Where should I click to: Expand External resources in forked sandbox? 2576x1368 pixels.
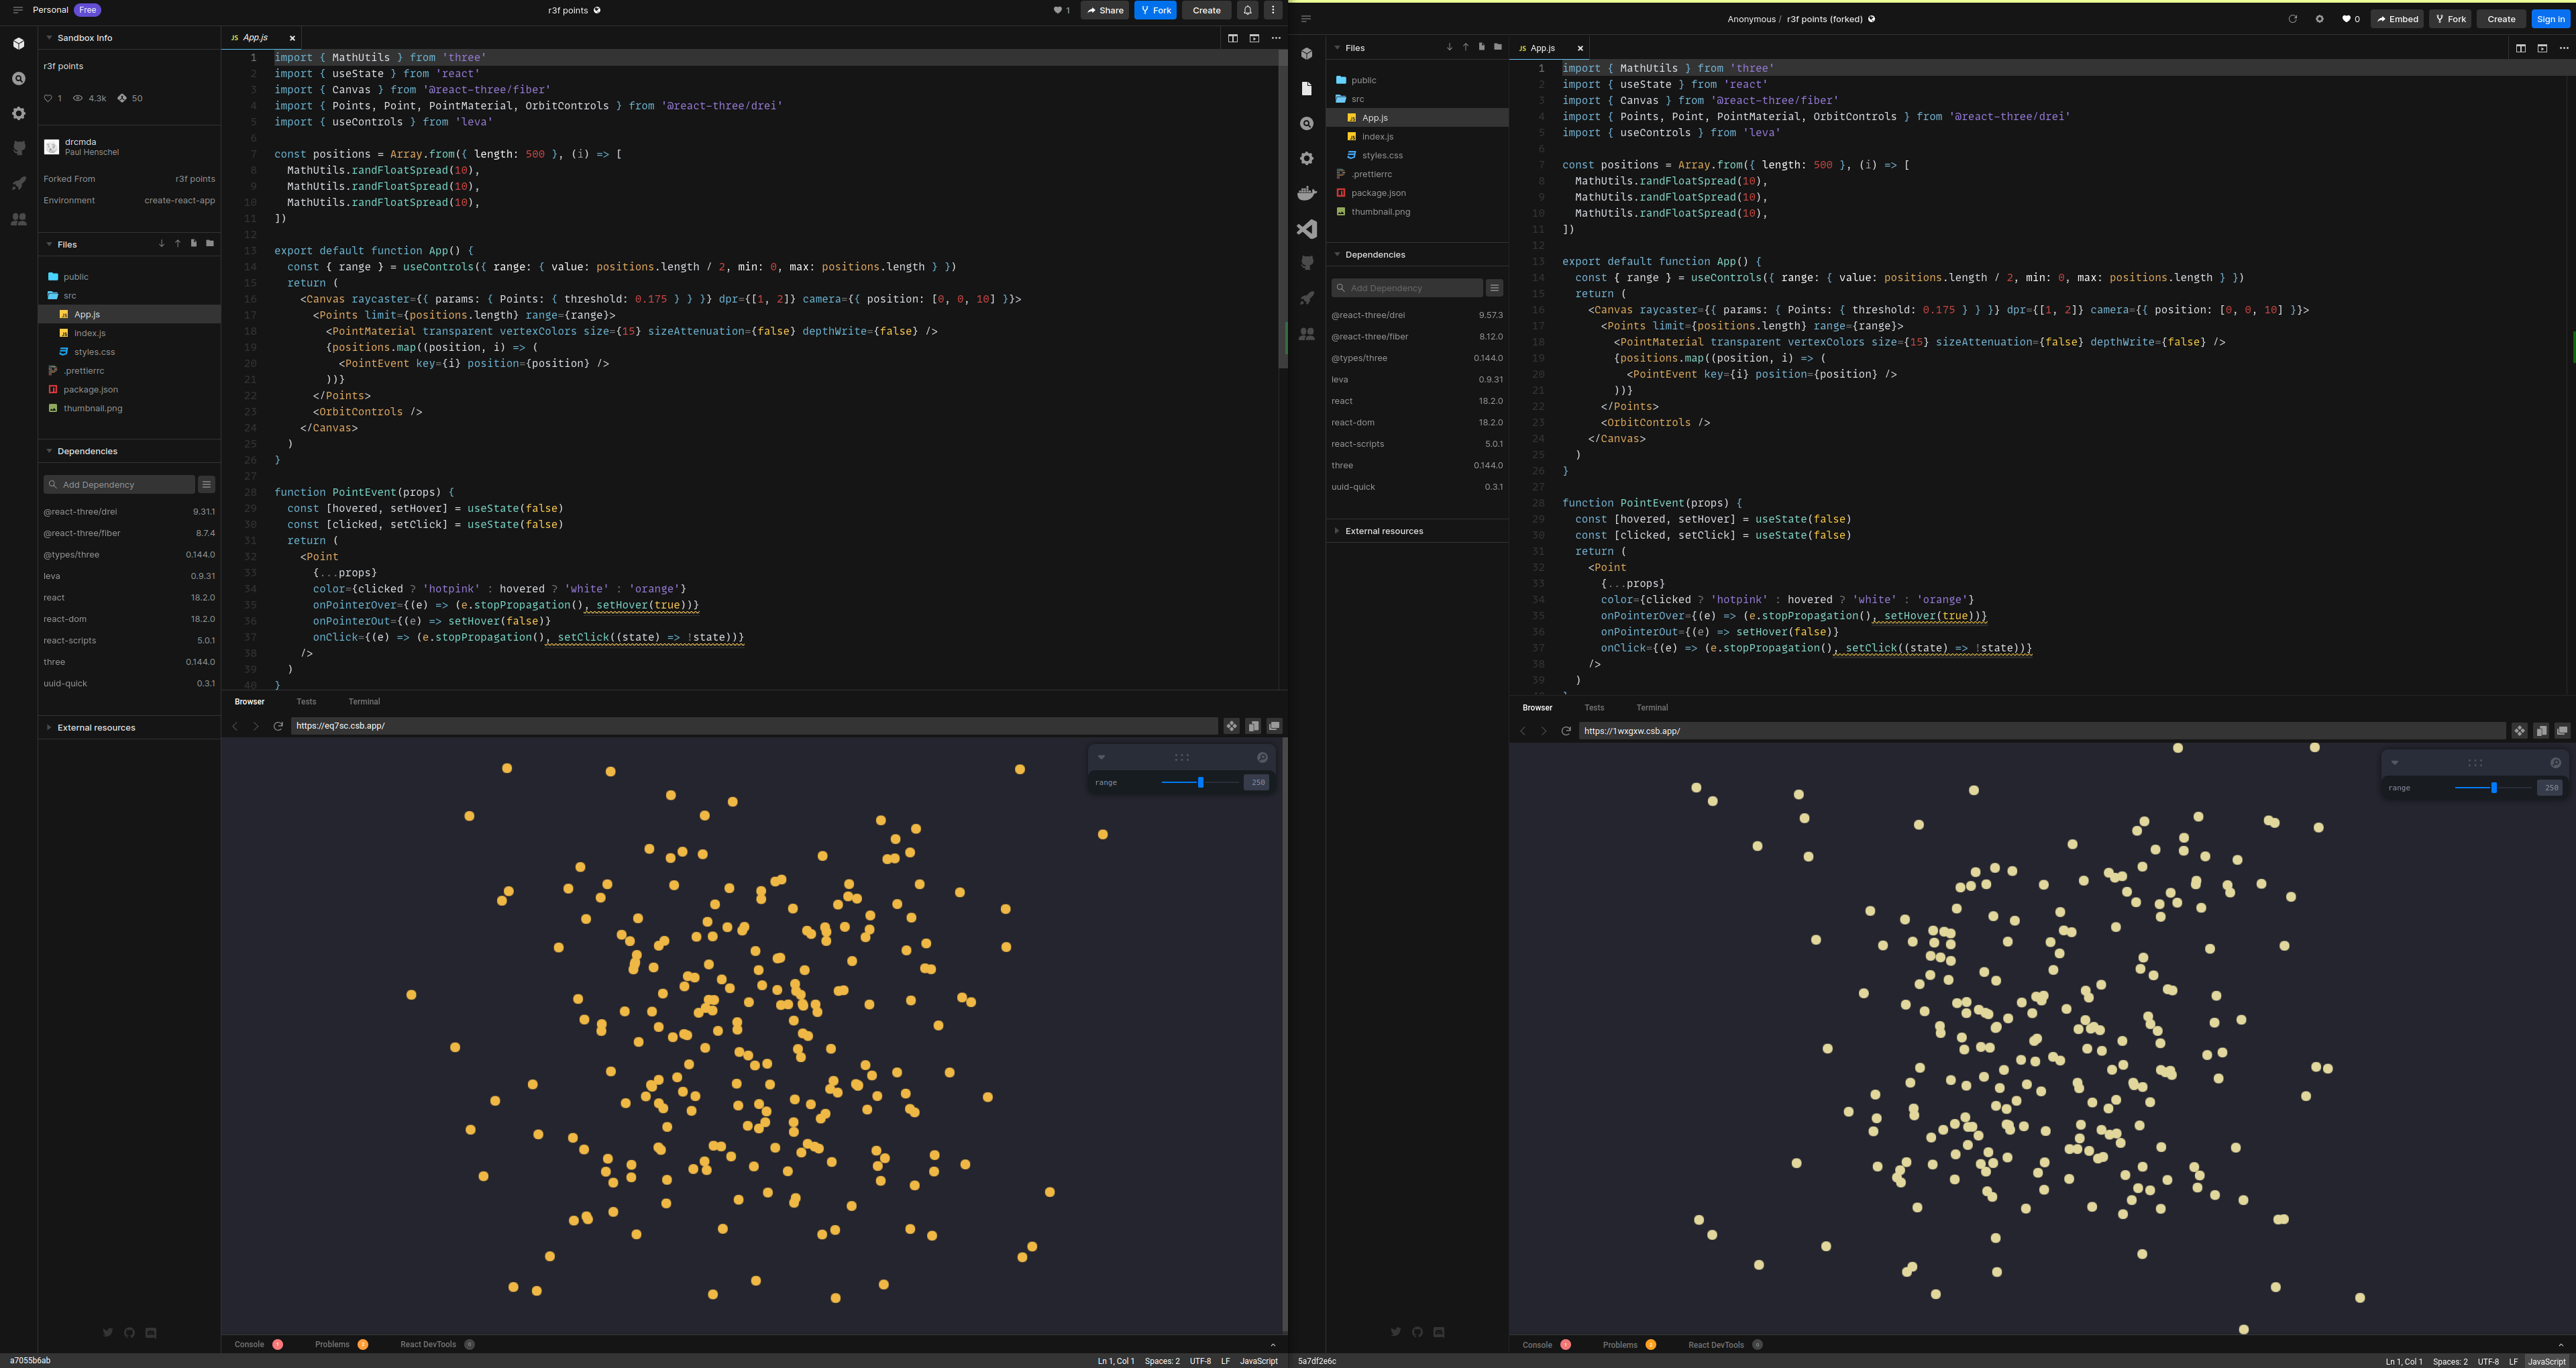[1384, 531]
